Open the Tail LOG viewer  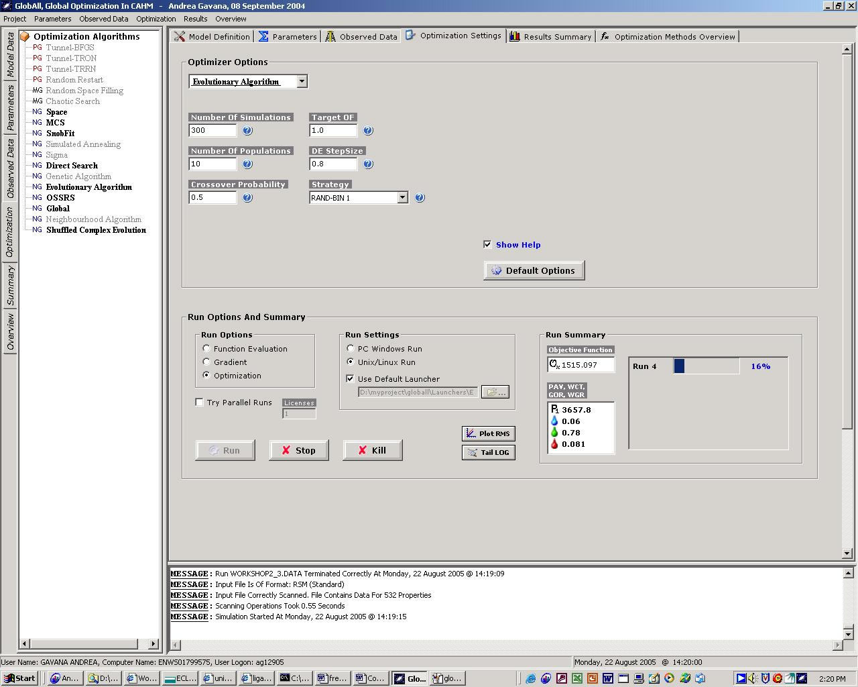pos(488,452)
